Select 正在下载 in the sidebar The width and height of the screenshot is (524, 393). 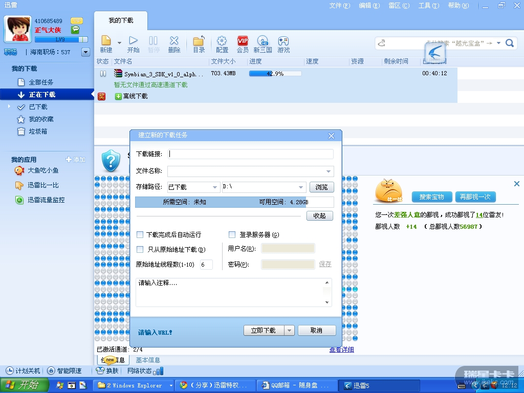(x=47, y=95)
